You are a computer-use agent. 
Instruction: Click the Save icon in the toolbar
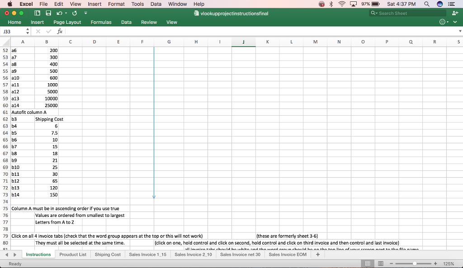[48, 13]
